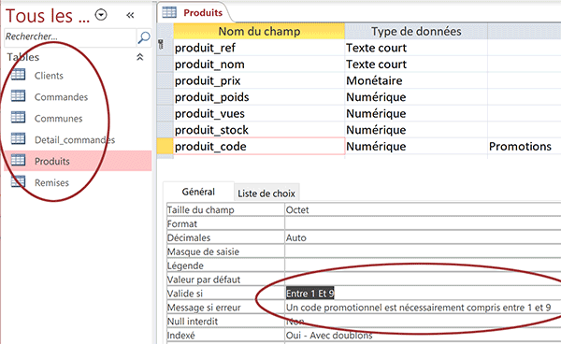Screen dimensions: 561x344
Task: Select the Produits table in navigation
Action: (78, 161)
